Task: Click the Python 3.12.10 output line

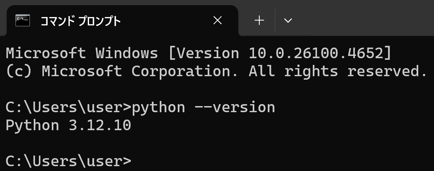Action: tap(68, 125)
